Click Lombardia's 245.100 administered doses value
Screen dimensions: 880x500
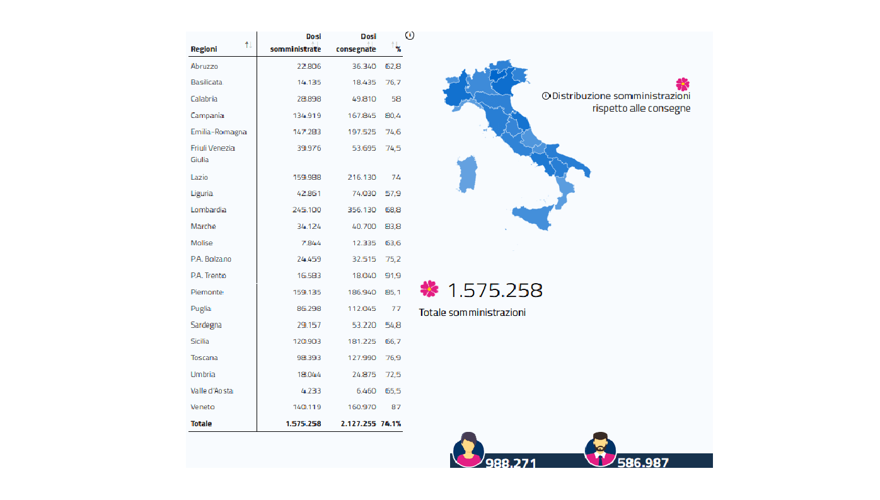308,210
